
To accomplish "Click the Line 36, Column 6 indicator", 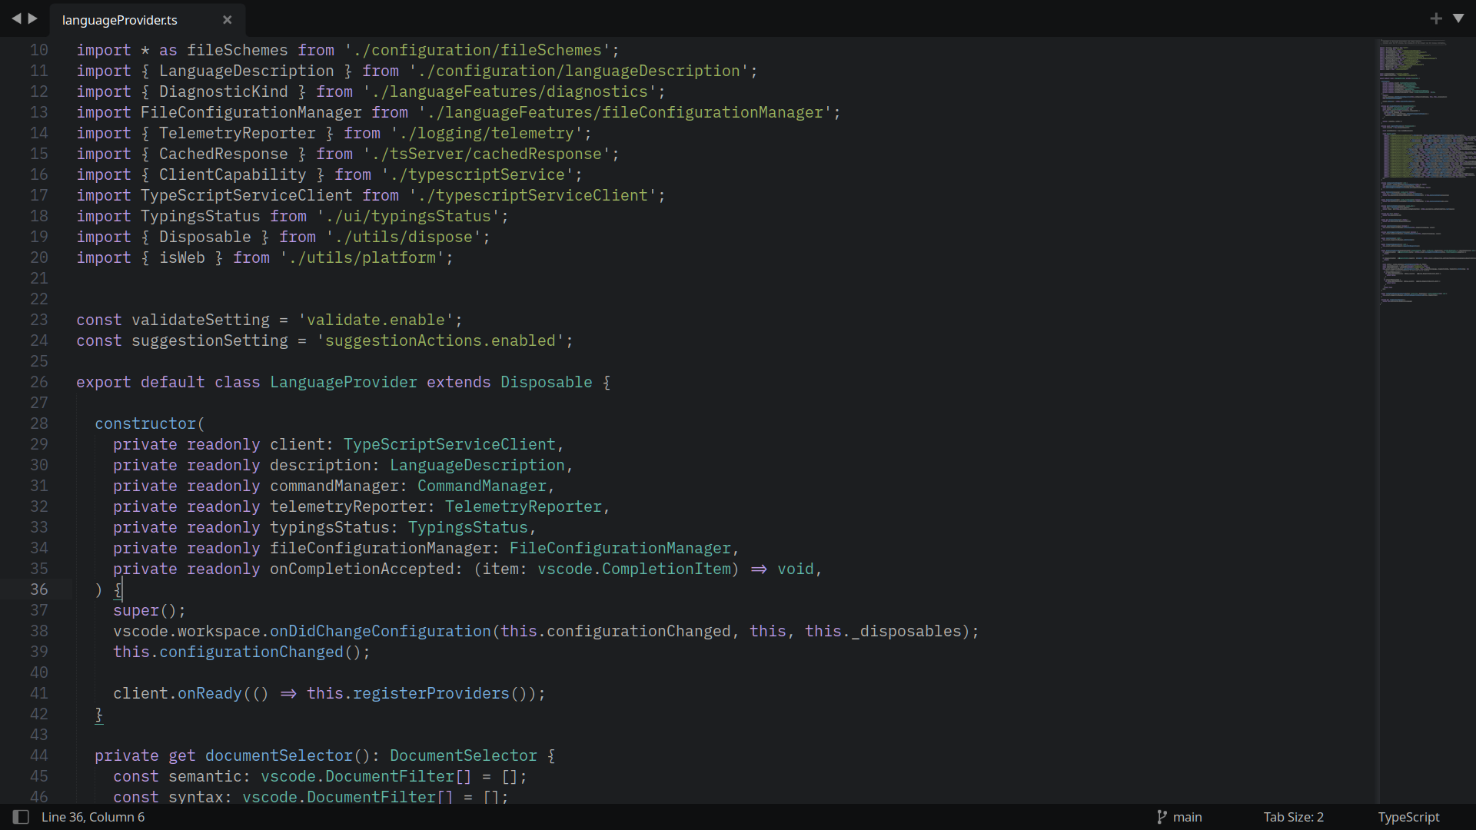I will click(x=93, y=817).
